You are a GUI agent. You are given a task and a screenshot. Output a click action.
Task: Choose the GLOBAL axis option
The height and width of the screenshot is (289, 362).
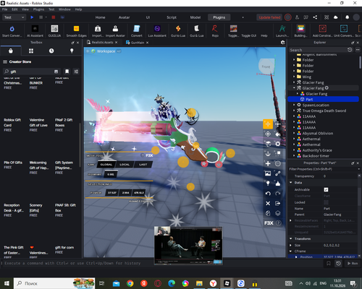106,165
